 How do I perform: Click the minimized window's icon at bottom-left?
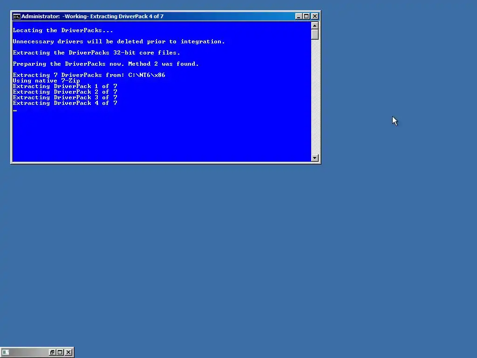point(6,352)
